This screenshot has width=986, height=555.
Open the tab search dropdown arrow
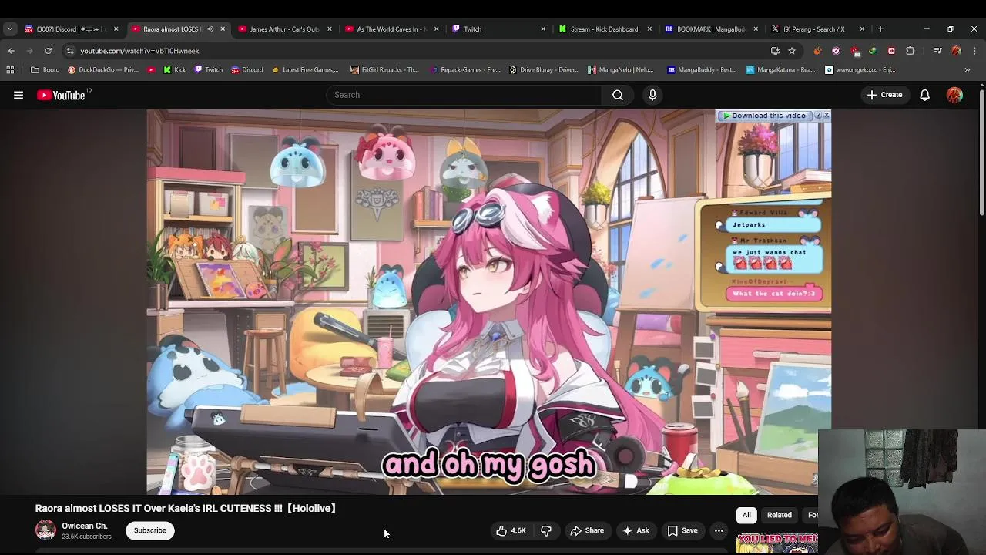[10, 29]
